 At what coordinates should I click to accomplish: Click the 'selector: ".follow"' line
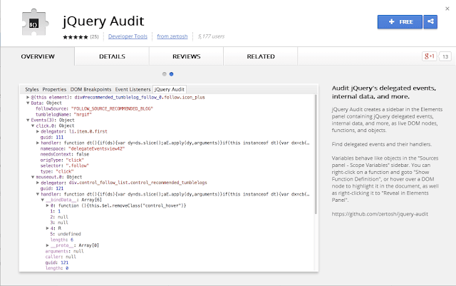tap(65, 165)
